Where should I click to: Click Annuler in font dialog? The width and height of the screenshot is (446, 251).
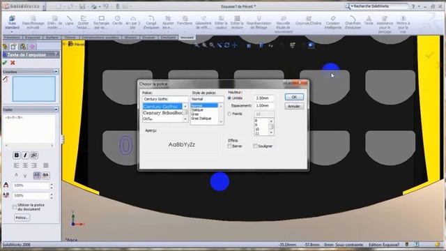point(294,106)
